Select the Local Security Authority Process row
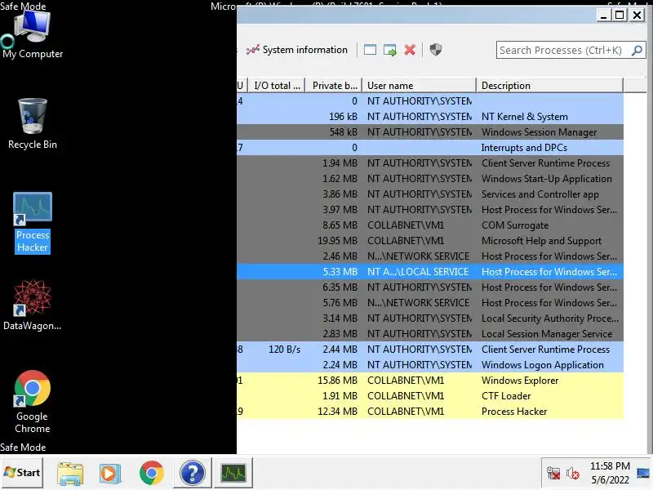 pos(430,318)
